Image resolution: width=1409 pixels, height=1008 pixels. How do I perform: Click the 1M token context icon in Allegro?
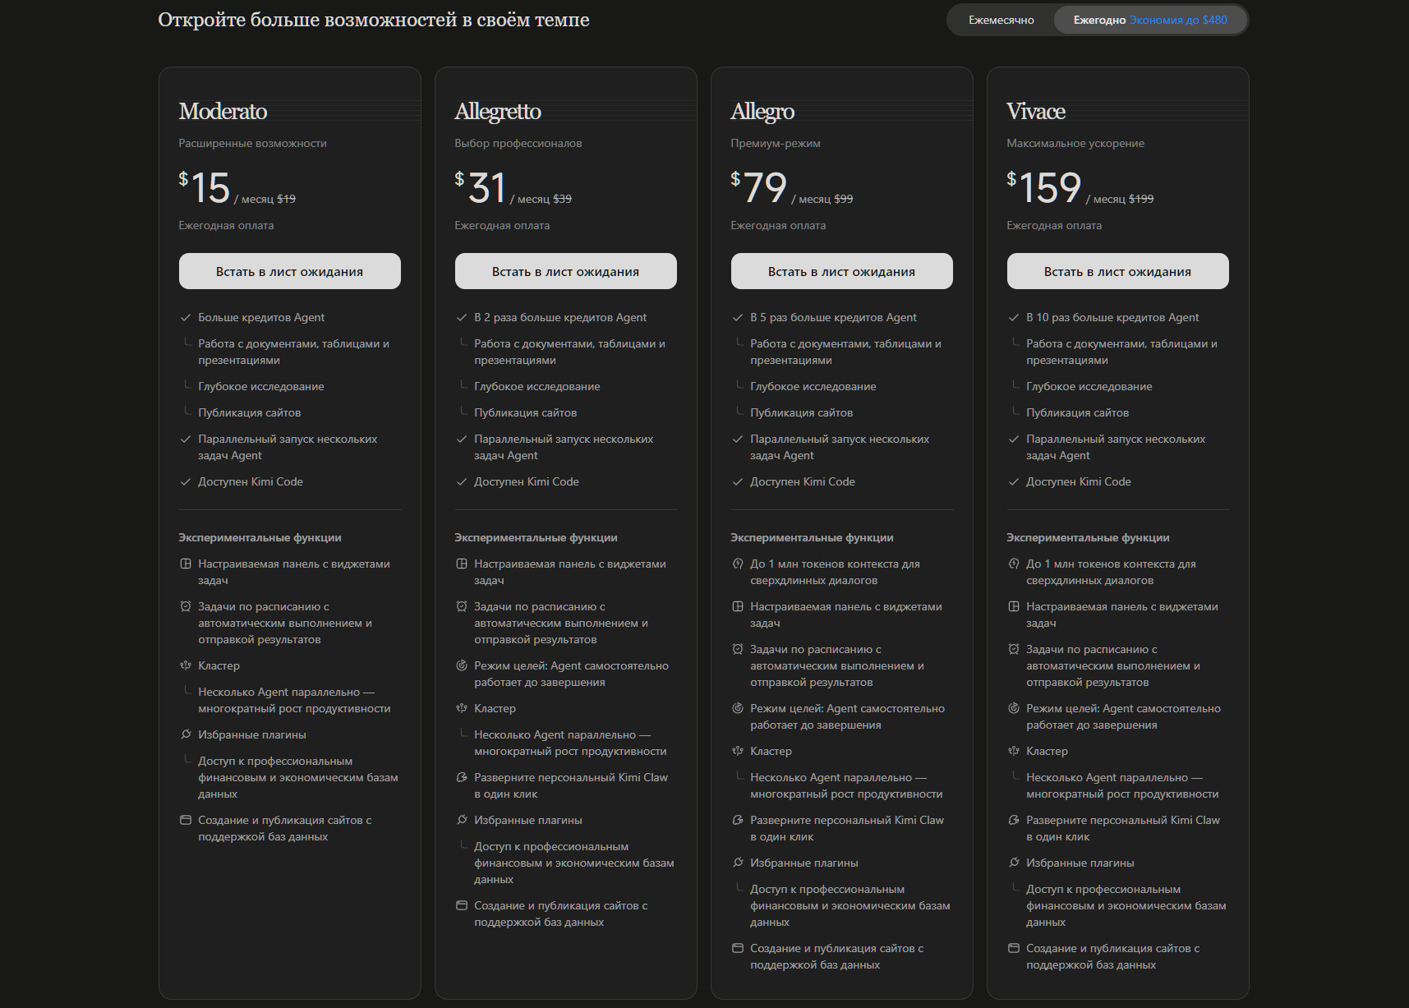click(738, 564)
